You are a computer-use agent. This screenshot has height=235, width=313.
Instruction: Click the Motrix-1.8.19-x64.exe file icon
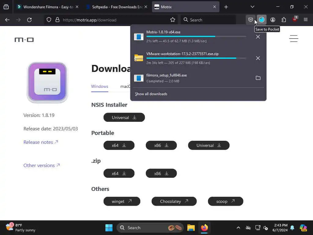[x=139, y=37]
